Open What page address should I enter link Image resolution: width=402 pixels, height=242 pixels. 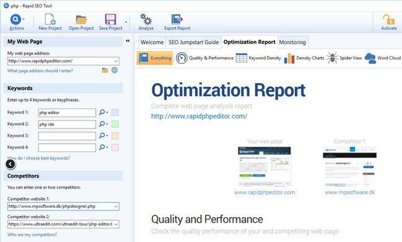pyautogui.click(x=40, y=71)
